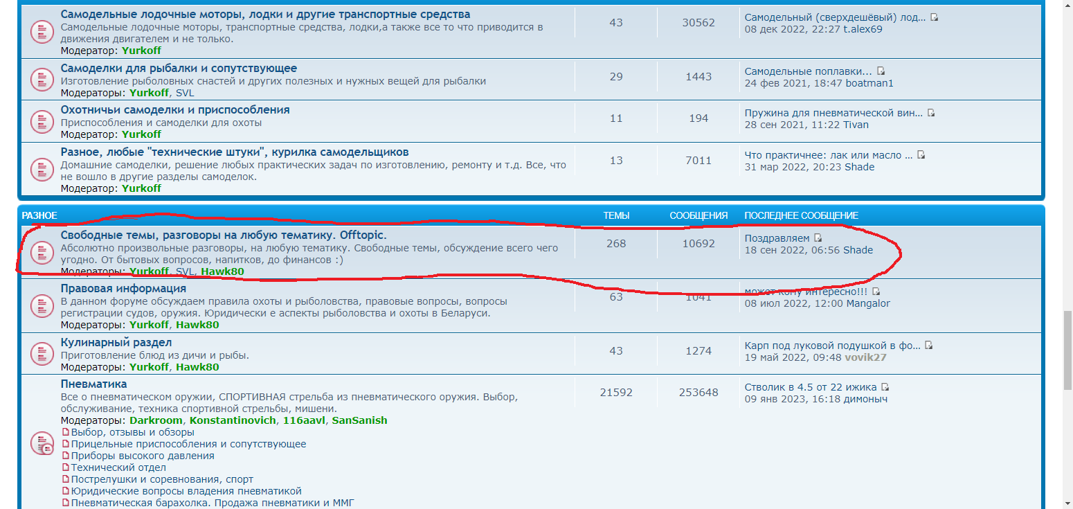1073x509 pixels.
Task: View moderator Darkroom profile
Action: tap(156, 420)
